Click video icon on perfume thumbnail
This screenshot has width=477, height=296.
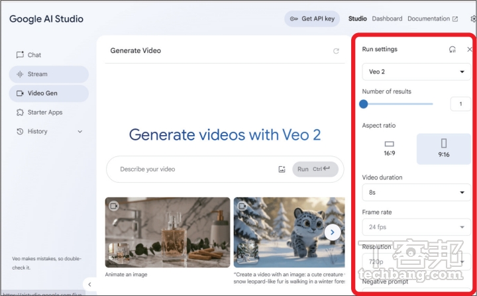pos(114,206)
